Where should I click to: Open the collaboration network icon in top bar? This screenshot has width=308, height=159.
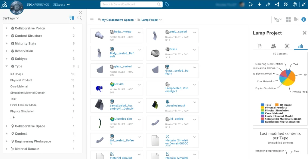(277, 5)
